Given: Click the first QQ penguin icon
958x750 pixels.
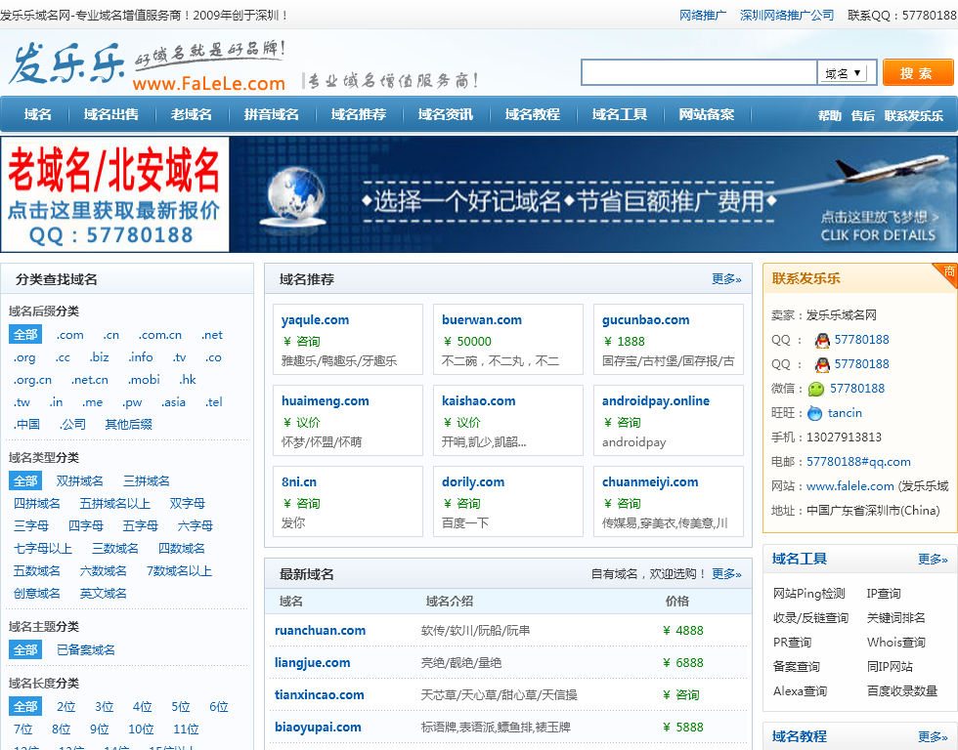Looking at the screenshot, I should 822,340.
